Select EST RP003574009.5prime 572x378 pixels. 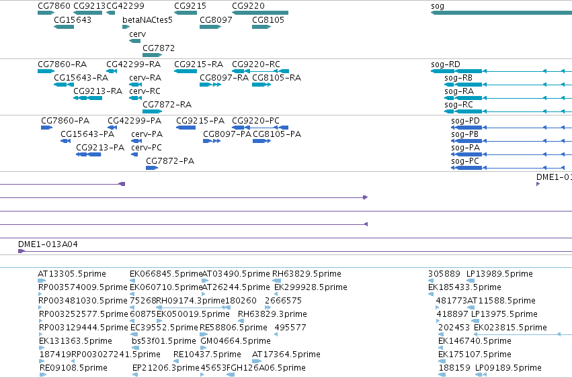coord(83,287)
